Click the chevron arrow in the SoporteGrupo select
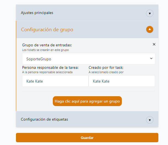Screen dimensions: 168x145 151,59
